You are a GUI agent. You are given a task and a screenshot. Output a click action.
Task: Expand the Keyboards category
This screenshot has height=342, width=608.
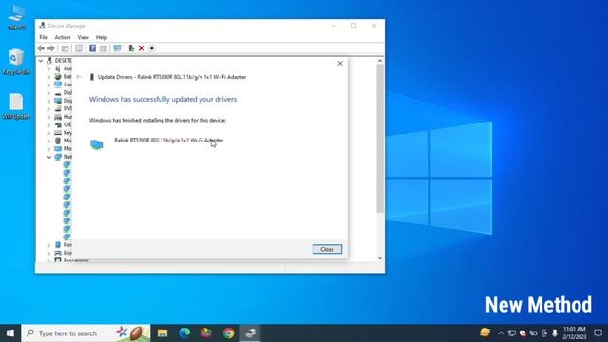[x=49, y=133]
